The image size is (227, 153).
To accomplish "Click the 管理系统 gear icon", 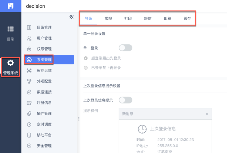I will 11,63.
